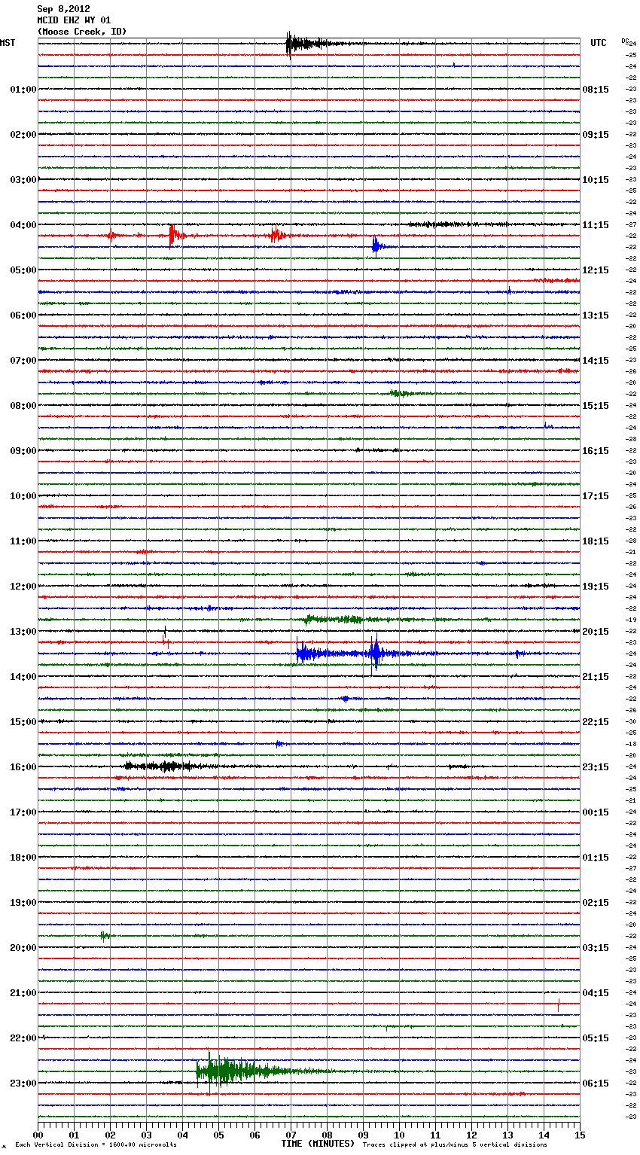
Task: Click the 06:15 UTC time label
Action: 596,1083
